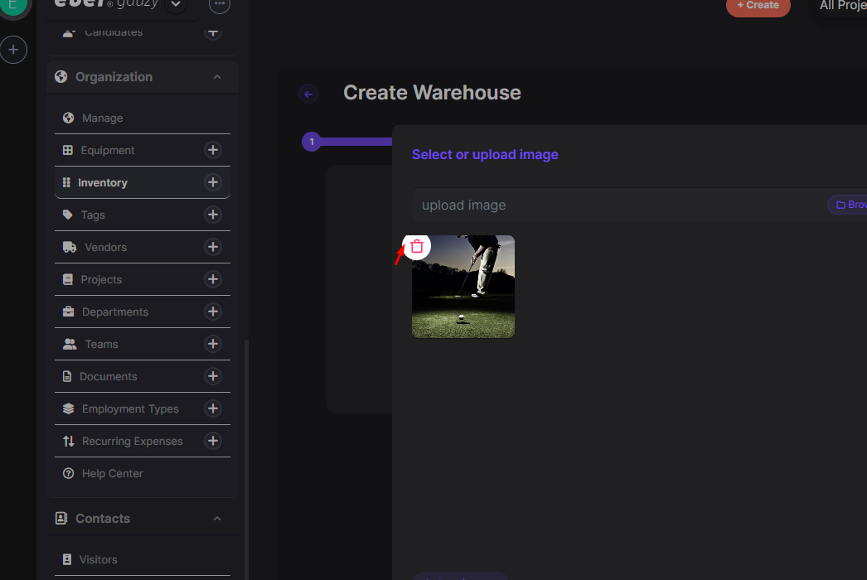Collapse the Contacts section chevron

[217, 519]
